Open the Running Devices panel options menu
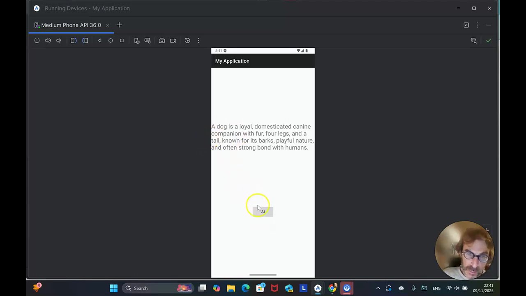 [x=478, y=25]
